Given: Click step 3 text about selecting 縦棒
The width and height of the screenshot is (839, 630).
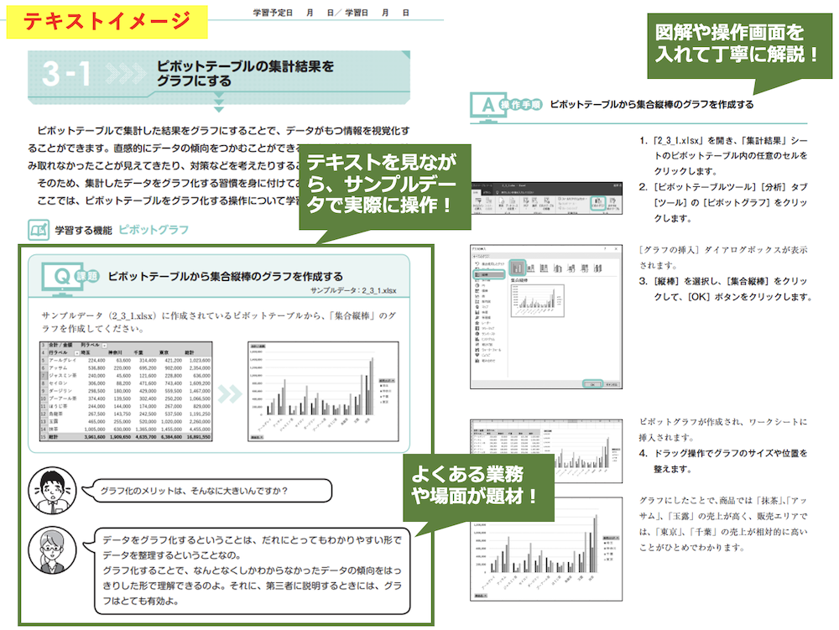Looking at the screenshot, I should tap(725, 289).
